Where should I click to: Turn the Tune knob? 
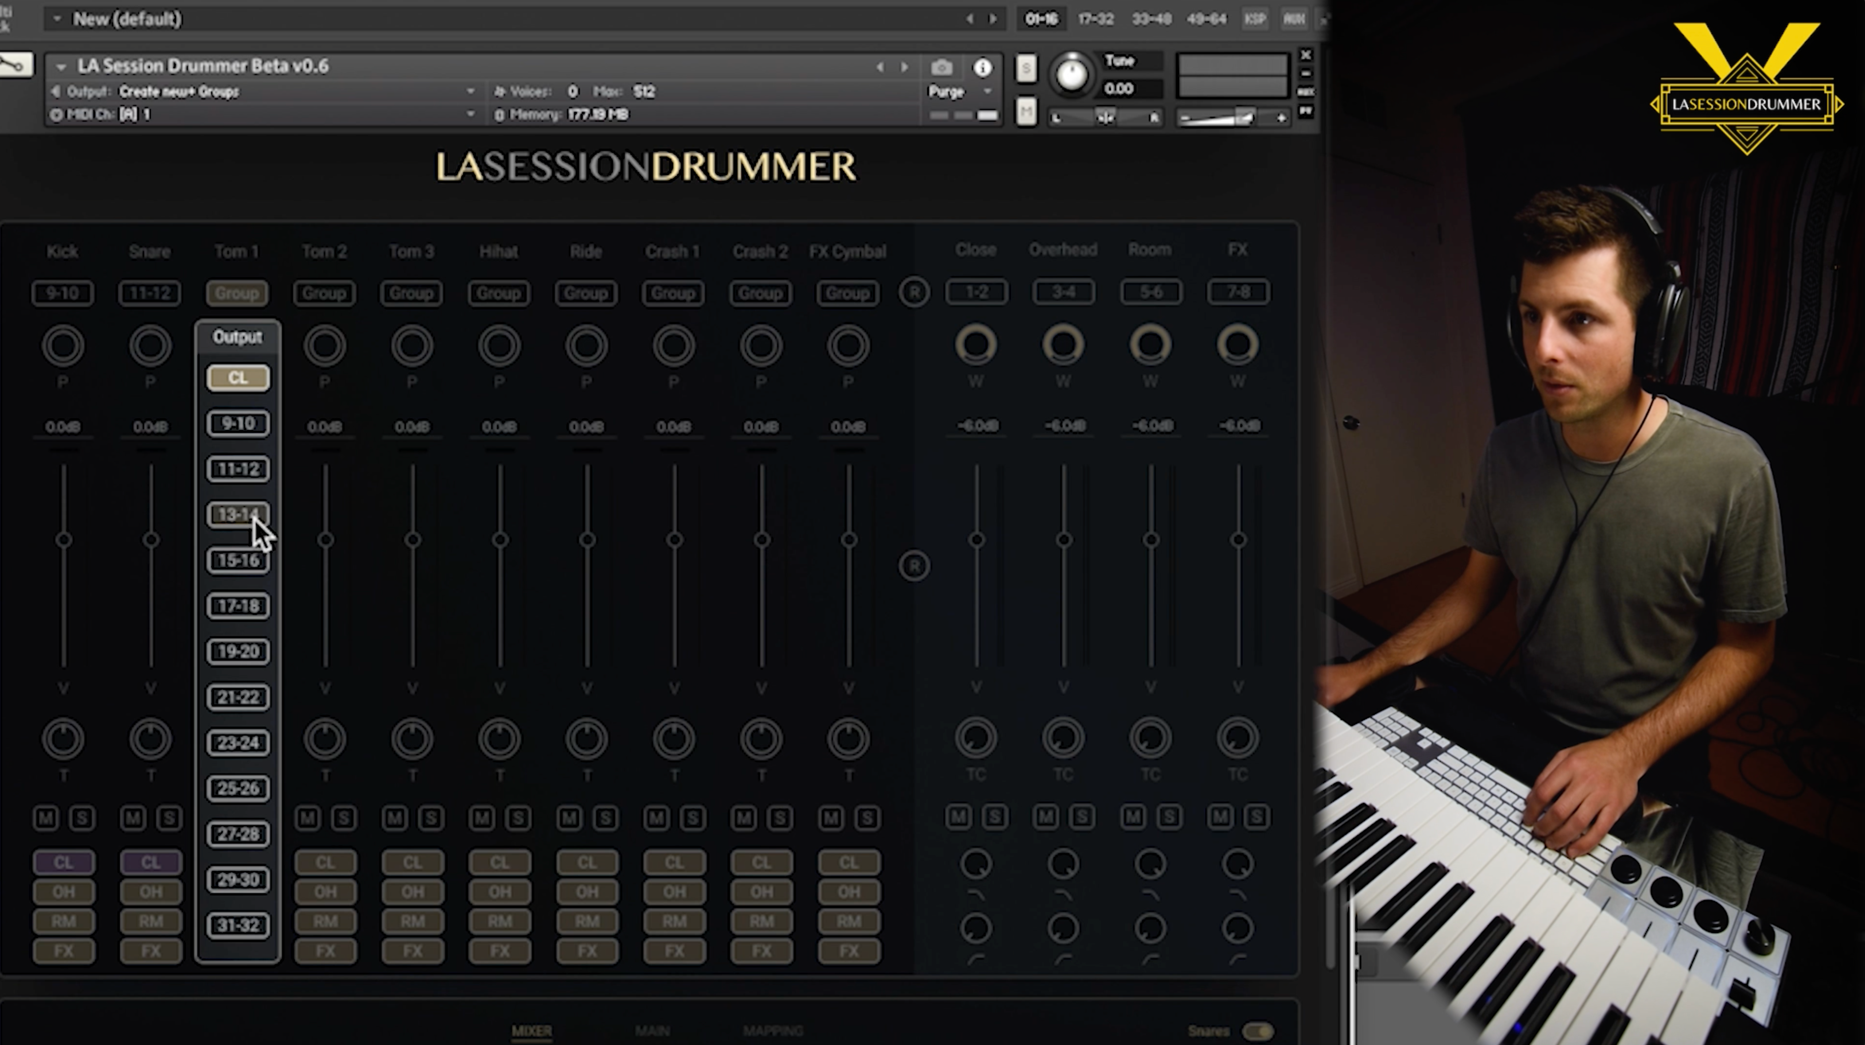tap(1072, 74)
